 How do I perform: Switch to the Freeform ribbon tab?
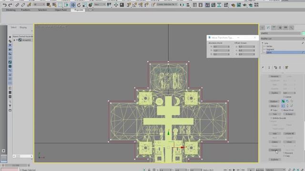[x=25, y=10]
